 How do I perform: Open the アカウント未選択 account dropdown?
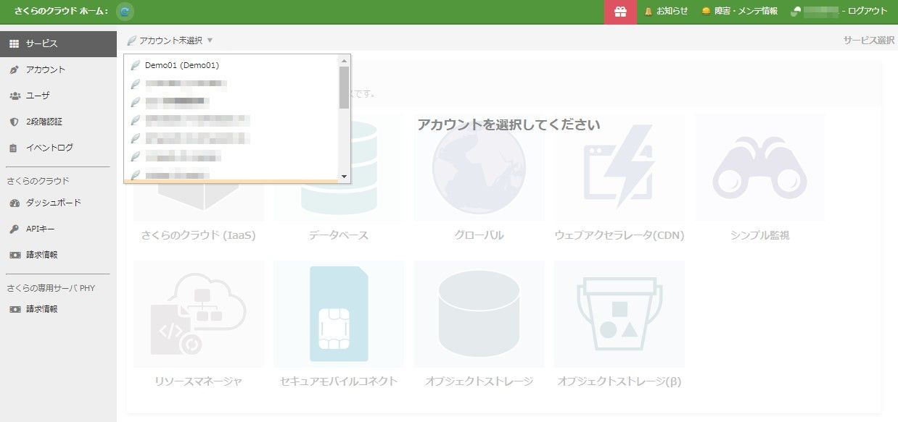[x=173, y=41]
